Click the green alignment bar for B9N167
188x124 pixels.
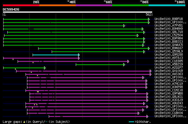click(93, 49)
